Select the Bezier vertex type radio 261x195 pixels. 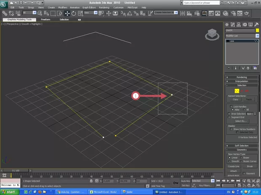[241, 157]
